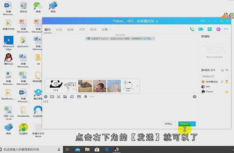The image size is (234, 153).
Task: Show previous sticker suggestions with left arrow
Action: tap(47, 86)
